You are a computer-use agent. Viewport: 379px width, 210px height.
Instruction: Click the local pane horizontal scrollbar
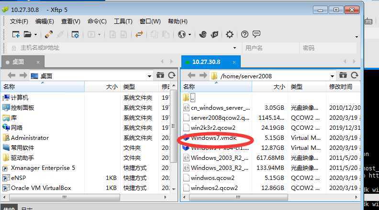[x=64, y=197]
